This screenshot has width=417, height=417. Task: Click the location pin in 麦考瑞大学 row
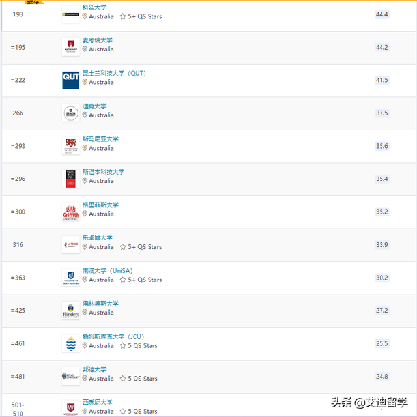(85, 50)
